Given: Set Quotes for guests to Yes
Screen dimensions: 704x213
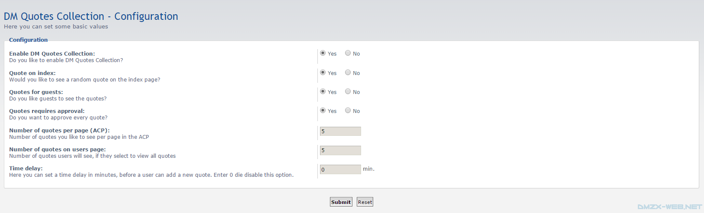Looking at the screenshot, I should tap(323, 91).
